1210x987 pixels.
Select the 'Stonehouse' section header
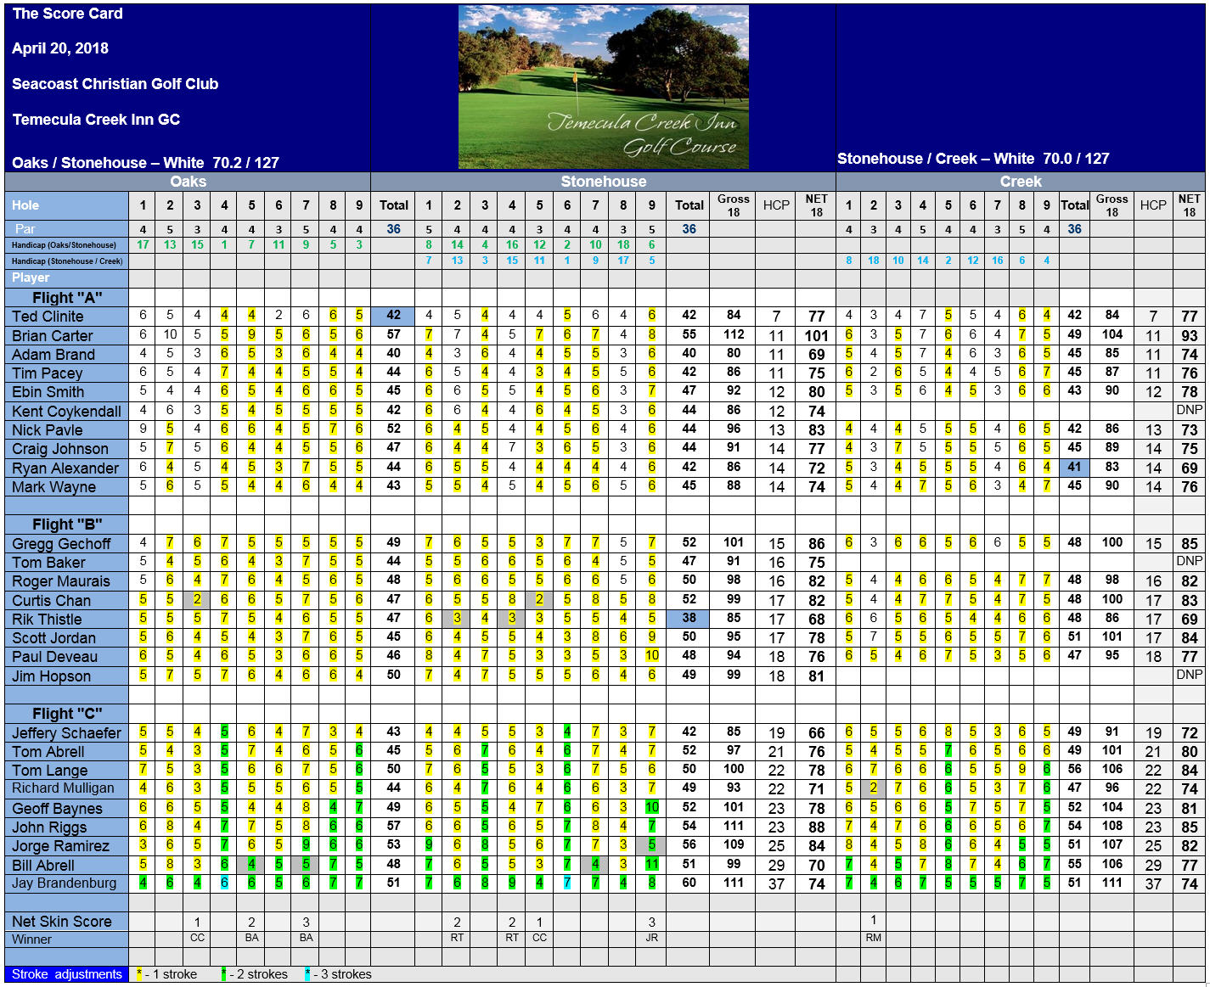(x=603, y=182)
